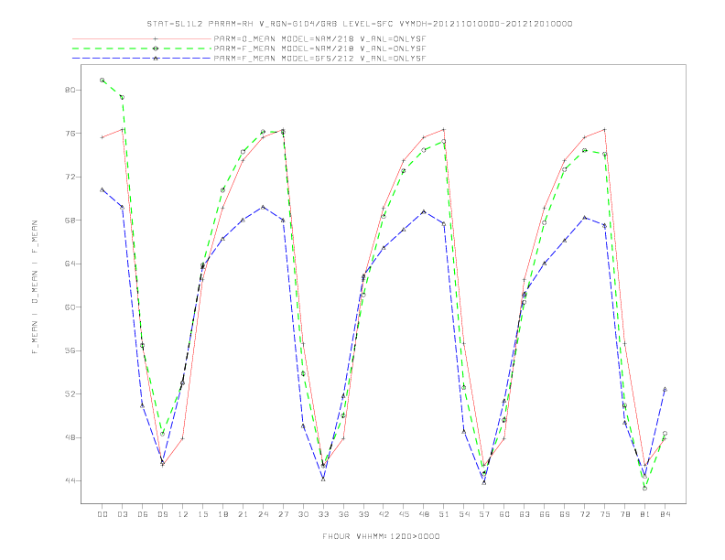Viewport: 725px width, 560px height.
Task: Click x-axis forecast hour label 03
Action: [x=122, y=514]
